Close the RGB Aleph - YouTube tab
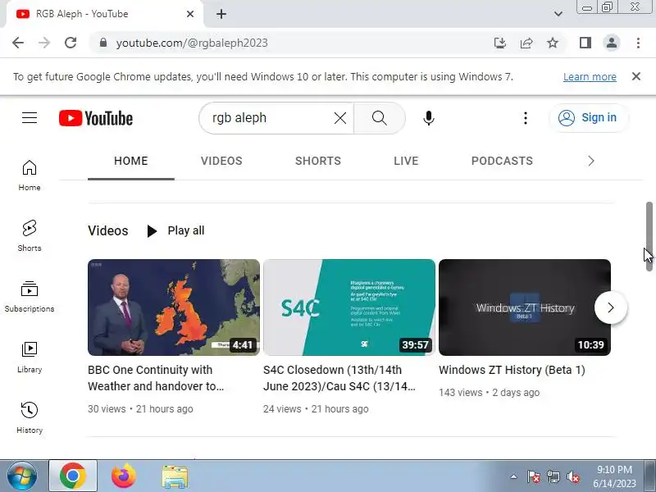The height and width of the screenshot is (492, 656). click(190, 14)
